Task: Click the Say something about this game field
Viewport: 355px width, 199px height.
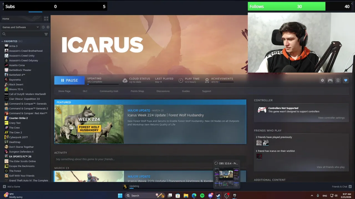Action: click(x=150, y=159)
